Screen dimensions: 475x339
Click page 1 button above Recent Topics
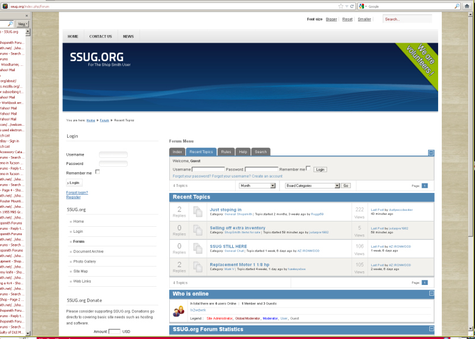click(425, 186)
